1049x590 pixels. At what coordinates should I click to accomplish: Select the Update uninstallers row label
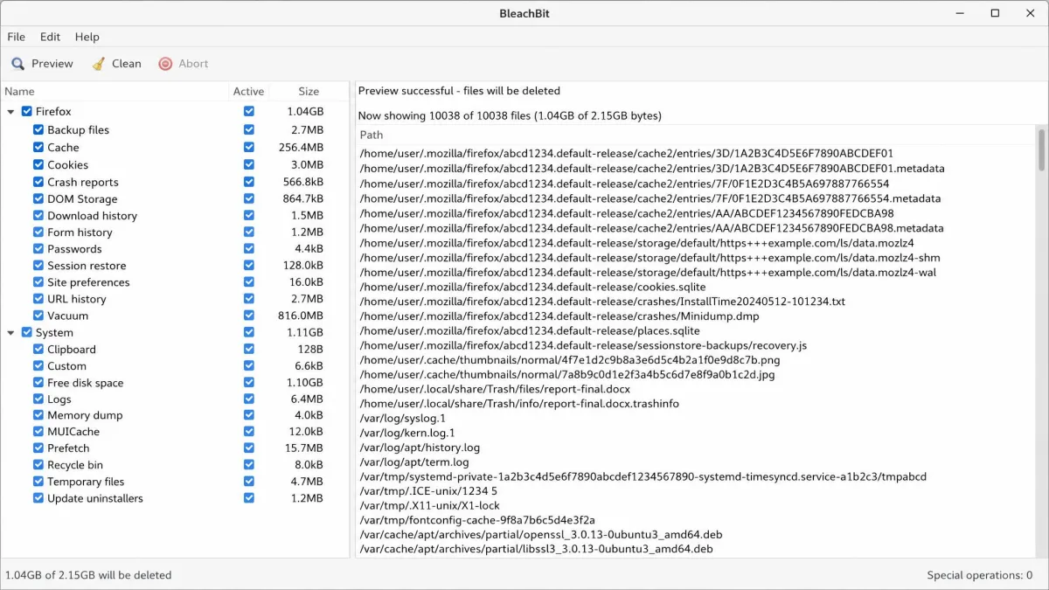[95, 498]
